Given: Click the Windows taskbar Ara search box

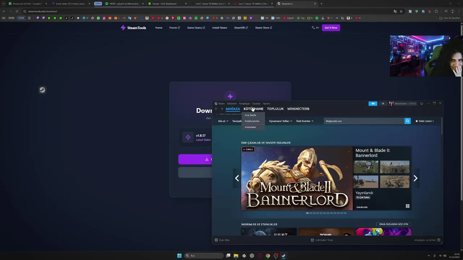Looking at the screenshot, I should [x=203, y=256].
